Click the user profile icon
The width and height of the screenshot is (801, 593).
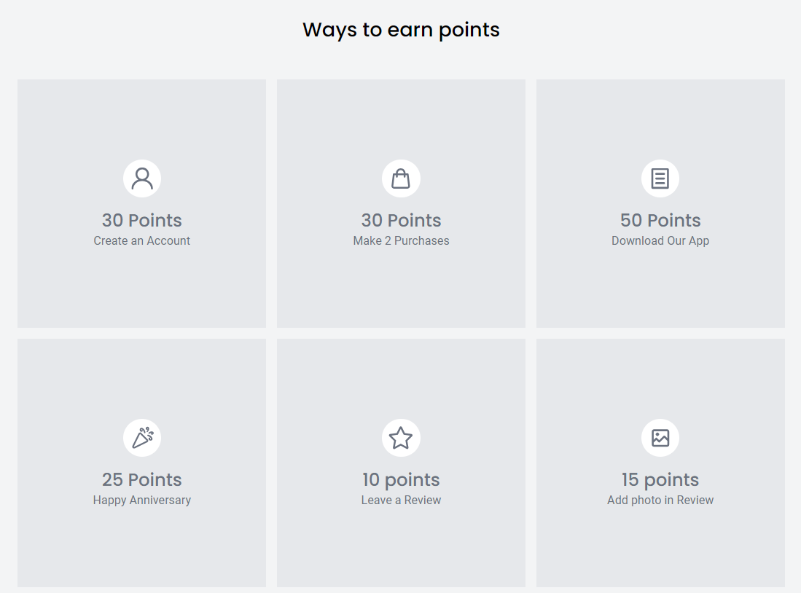pyautogui.click(x=142, y=178)
